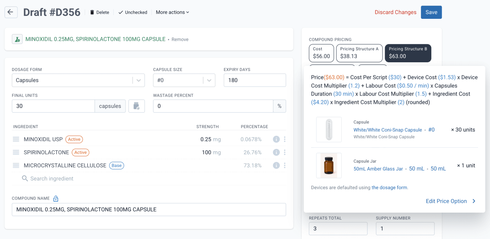Remove the compound

click(x=180, y=39)
